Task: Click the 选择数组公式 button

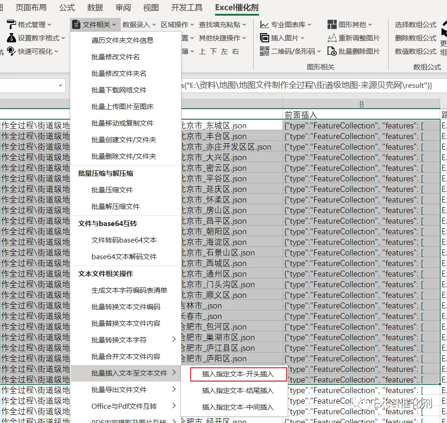Action: (415, 25)
